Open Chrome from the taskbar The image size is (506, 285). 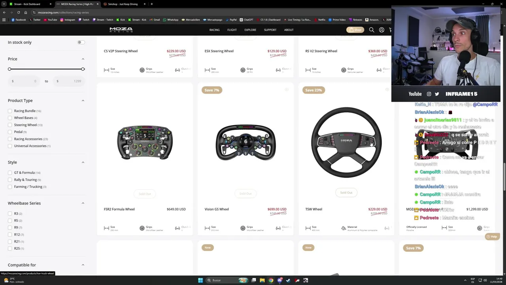pos(271,280)
